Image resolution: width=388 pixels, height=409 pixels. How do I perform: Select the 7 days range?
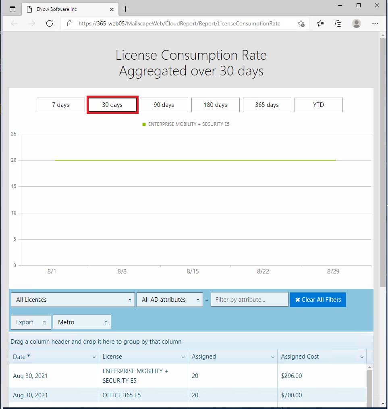click(61, 105)
